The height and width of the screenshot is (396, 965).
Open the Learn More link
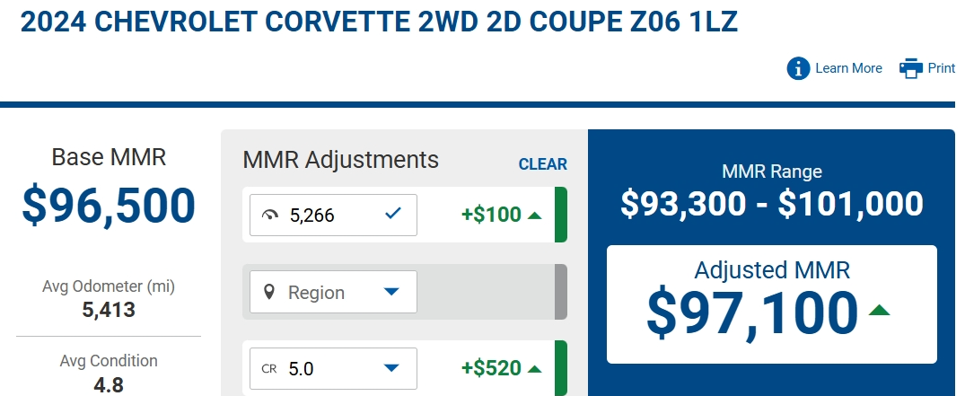848,68
